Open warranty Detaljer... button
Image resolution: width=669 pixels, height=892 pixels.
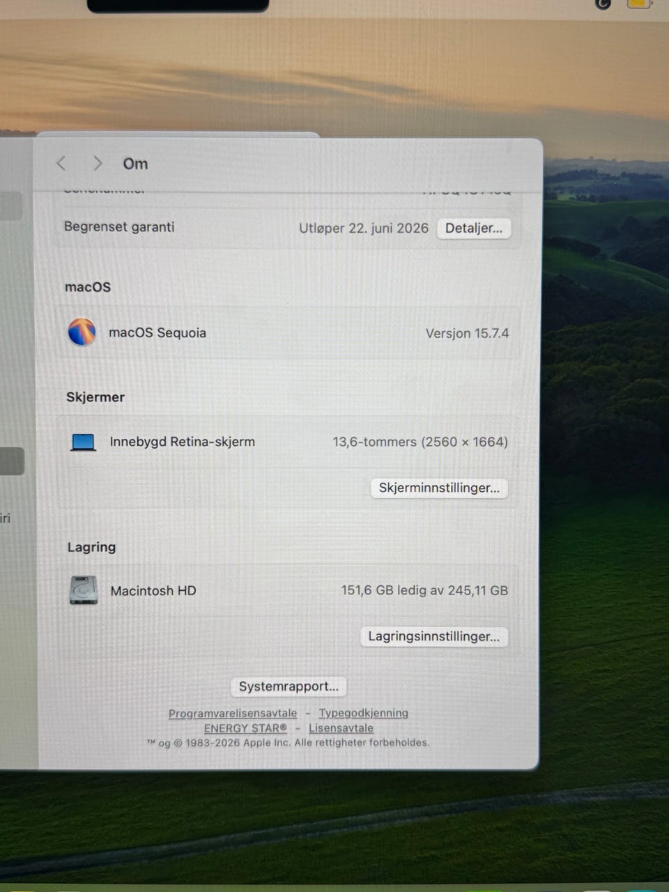[x=474, y=229]
